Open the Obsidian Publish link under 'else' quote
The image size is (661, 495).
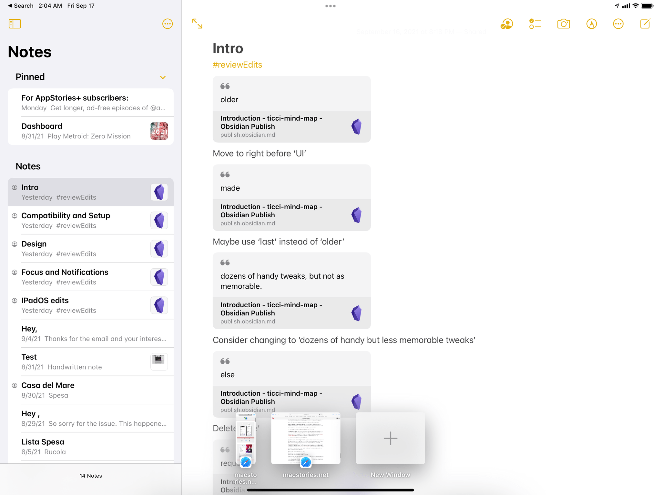[x=291, y=401]
